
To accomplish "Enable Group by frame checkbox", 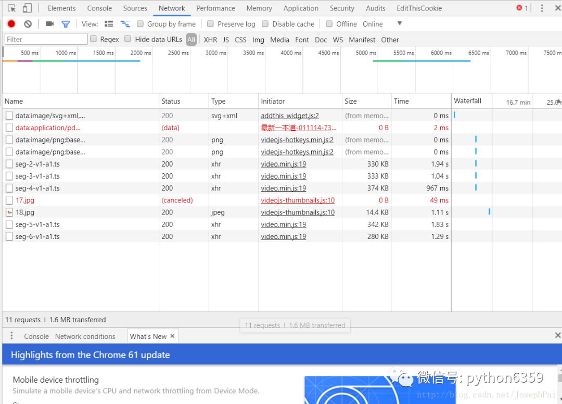I will 140,23.
